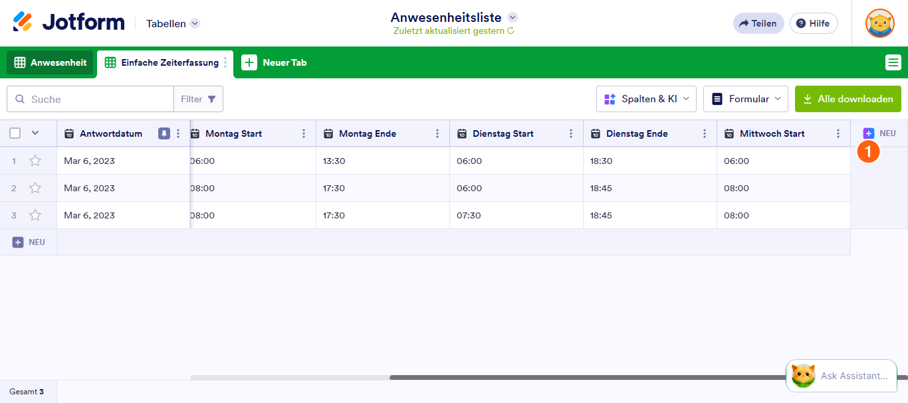
Task: Click the refresh icon next to Zuletzt aktualisiert
Action: click(x=511, y=31)
